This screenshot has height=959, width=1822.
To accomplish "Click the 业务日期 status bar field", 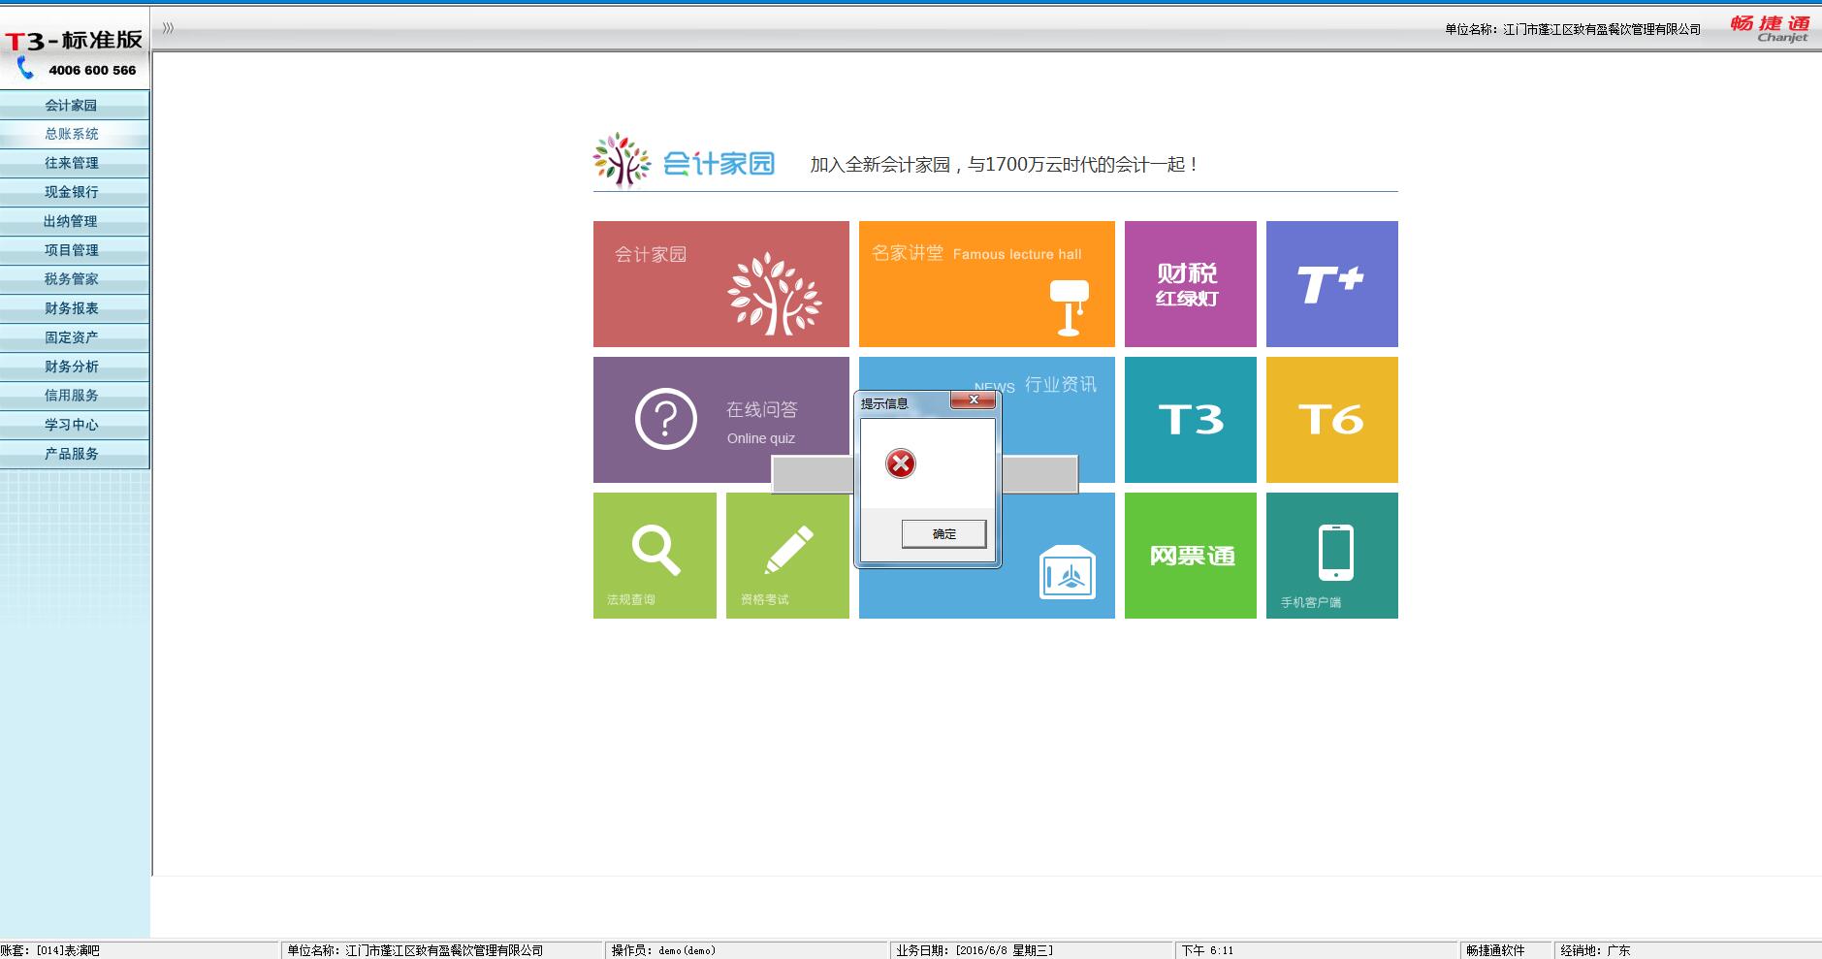I will click(975, 950).
